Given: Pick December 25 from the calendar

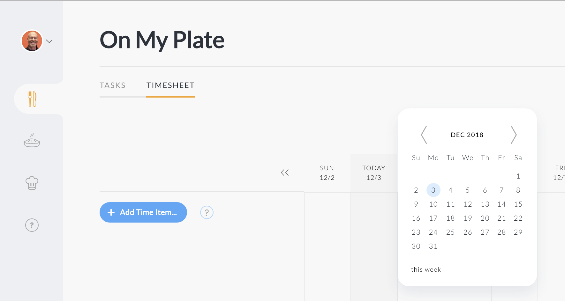Looking at the screenshot, I should [x=450, y=232].
